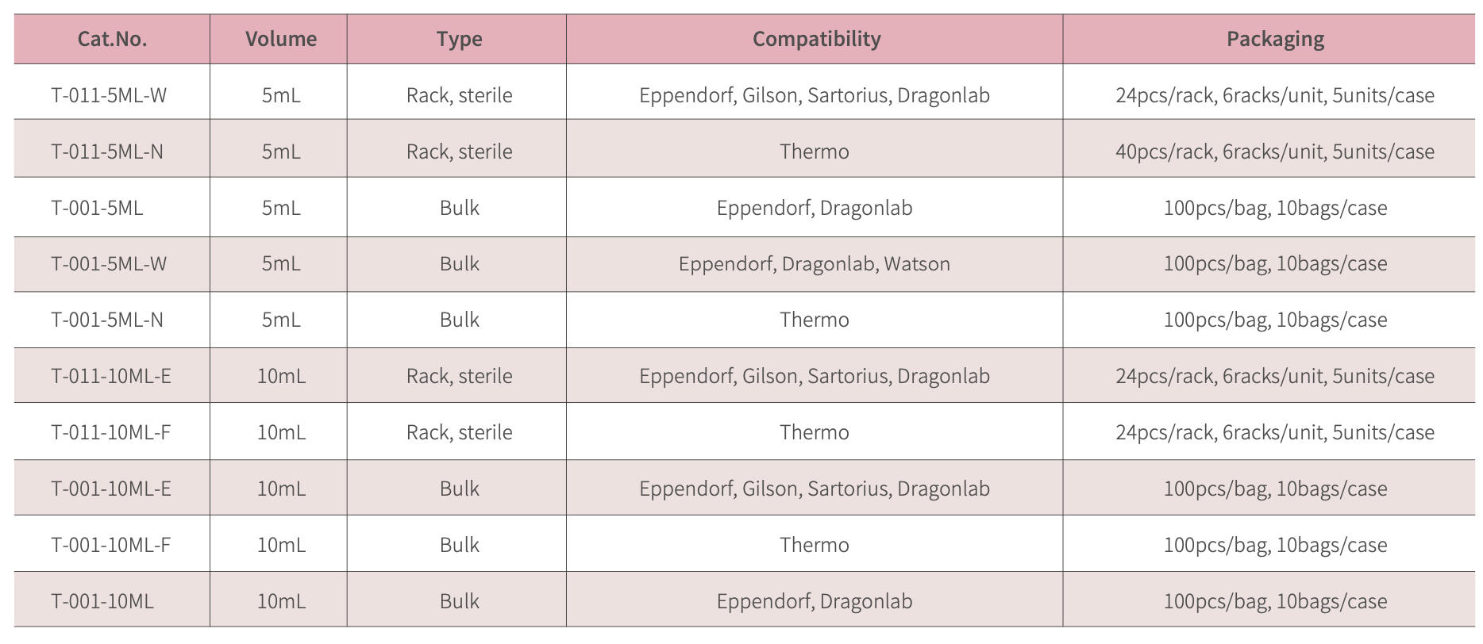Click the Compatibility column header

point(816,39)
